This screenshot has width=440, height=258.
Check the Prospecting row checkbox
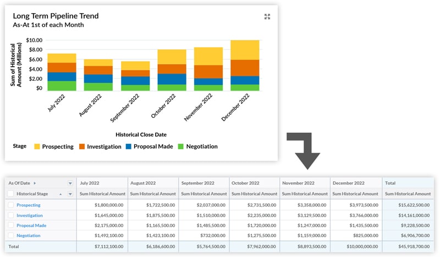(x=11, y=205)
